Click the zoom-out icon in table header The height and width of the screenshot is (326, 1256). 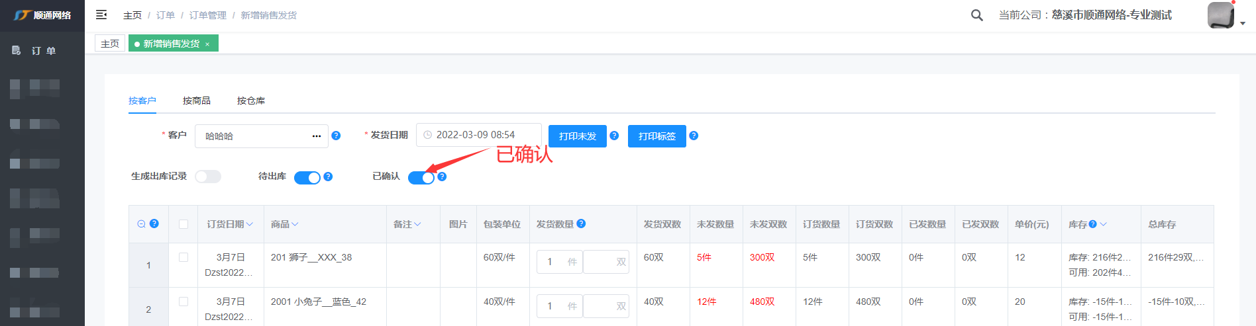click(141, 224)
